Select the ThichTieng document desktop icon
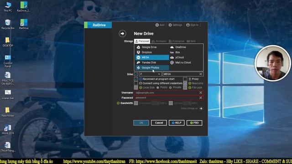 pyautogui.click(x=8, y=147)
